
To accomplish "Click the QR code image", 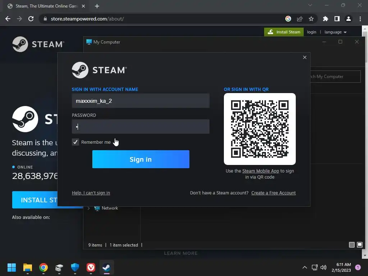I will (259, 129).
